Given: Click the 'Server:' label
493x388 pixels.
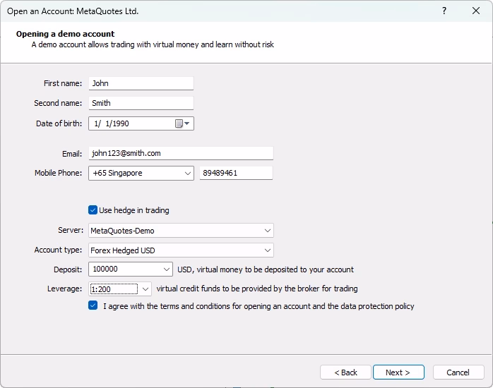Looking at the screenshot, I should tap(71, 230).
